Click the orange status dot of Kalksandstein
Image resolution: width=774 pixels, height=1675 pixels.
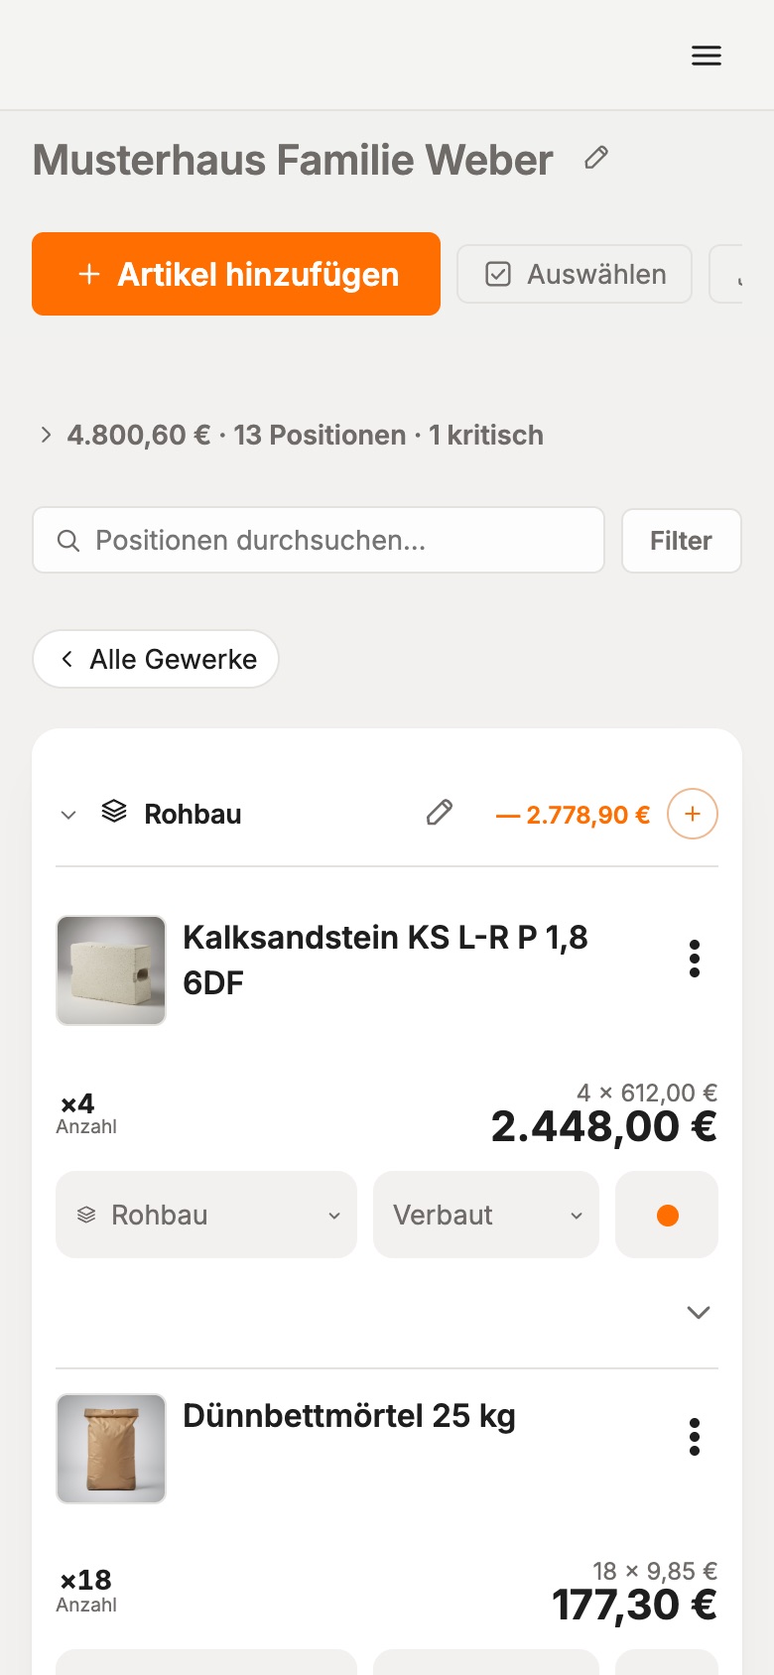coord(667,1215)
